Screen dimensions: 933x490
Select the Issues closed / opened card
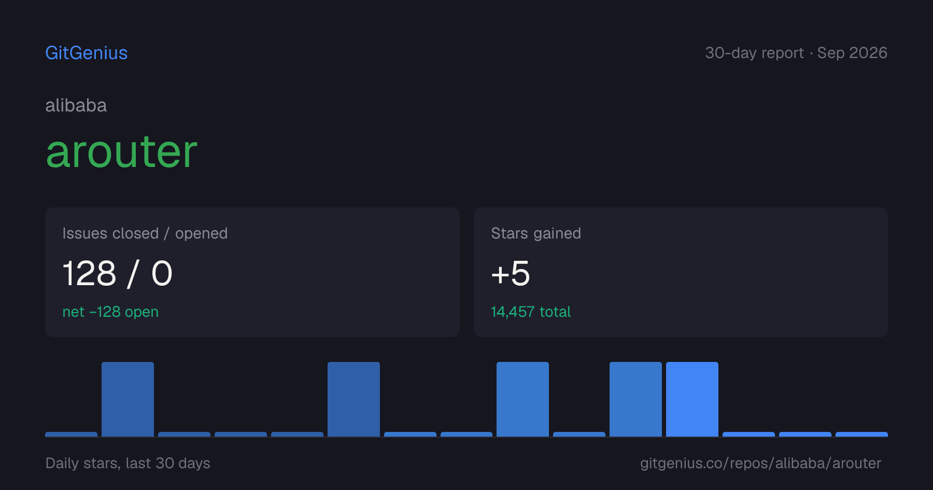[x=252, y=272]
